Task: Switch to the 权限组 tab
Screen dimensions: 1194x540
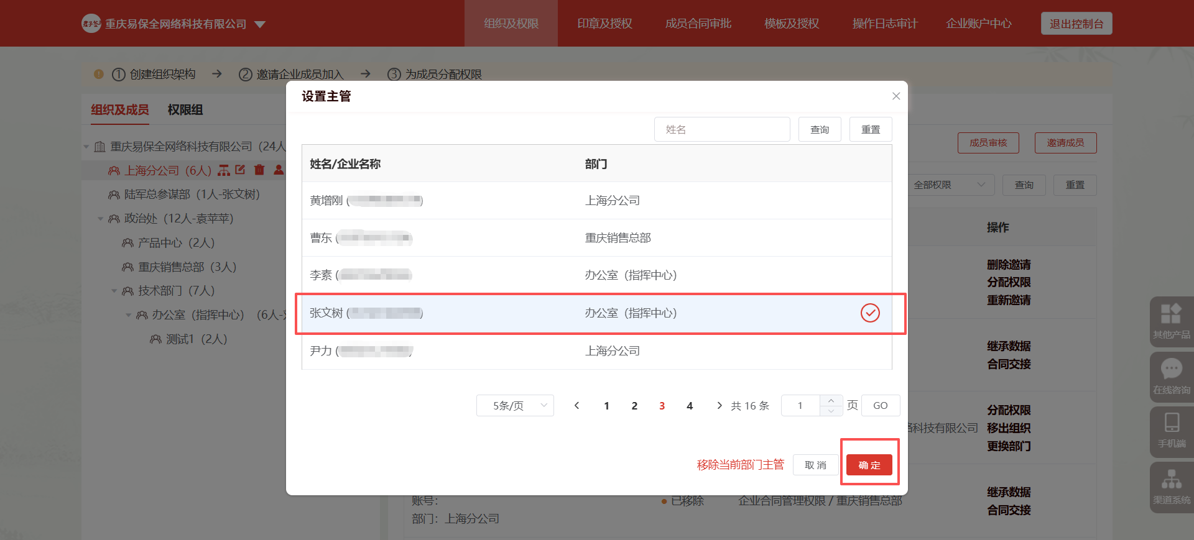Action: 185,110
